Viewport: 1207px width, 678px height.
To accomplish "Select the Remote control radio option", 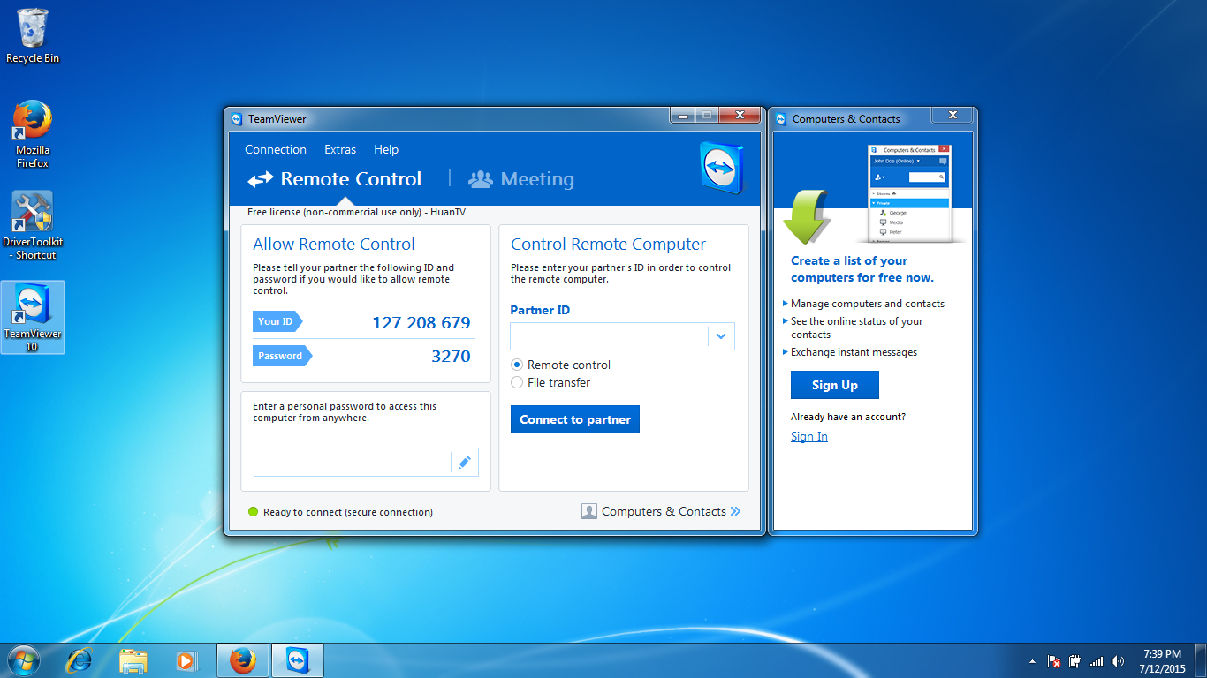I will pyautogui.click(x=518, y=365).
